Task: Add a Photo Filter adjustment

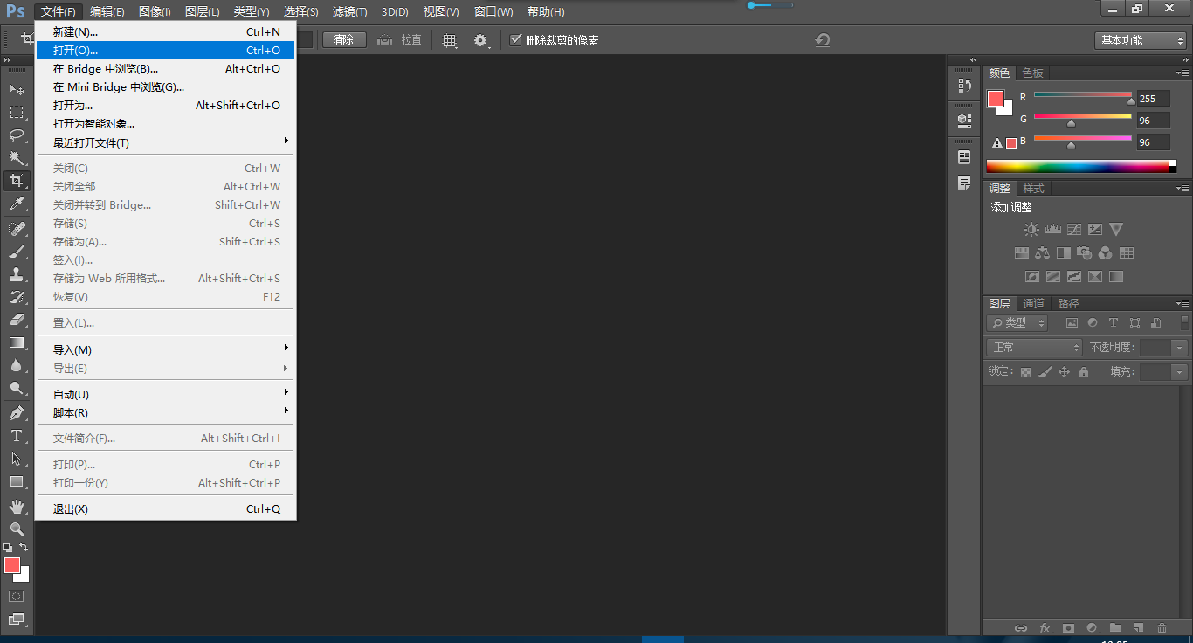Action: [1084, 253]
